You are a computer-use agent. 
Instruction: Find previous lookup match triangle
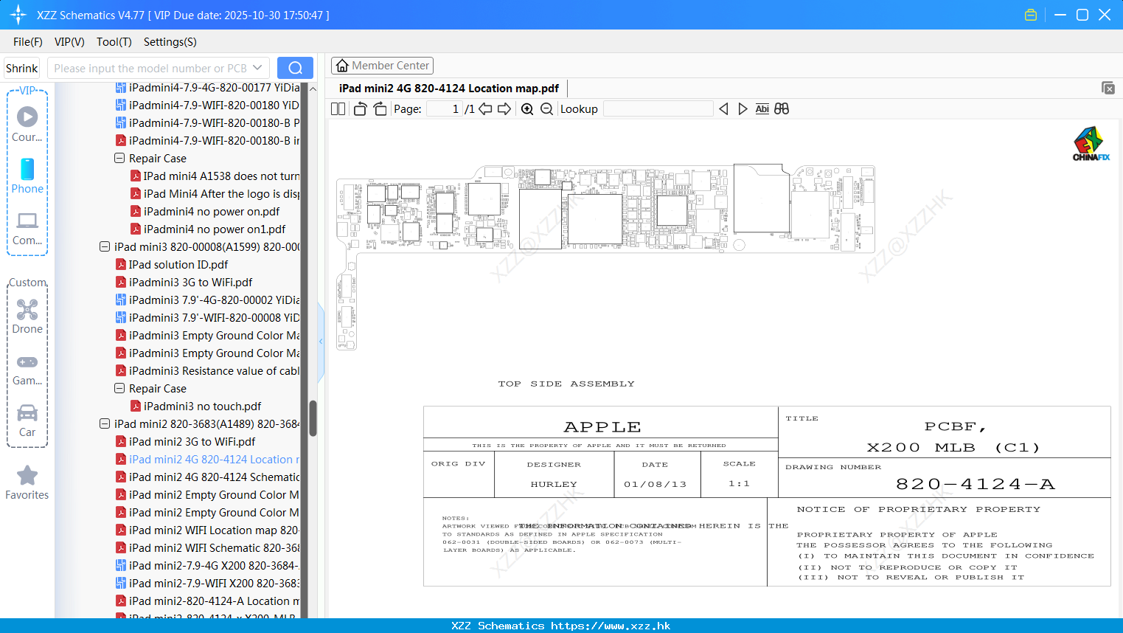point(723,109)
